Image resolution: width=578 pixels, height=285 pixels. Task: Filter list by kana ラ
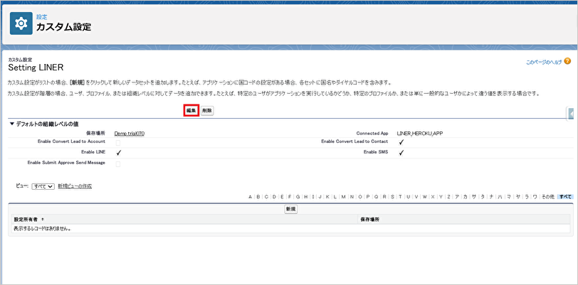click(x=527, y=197)
